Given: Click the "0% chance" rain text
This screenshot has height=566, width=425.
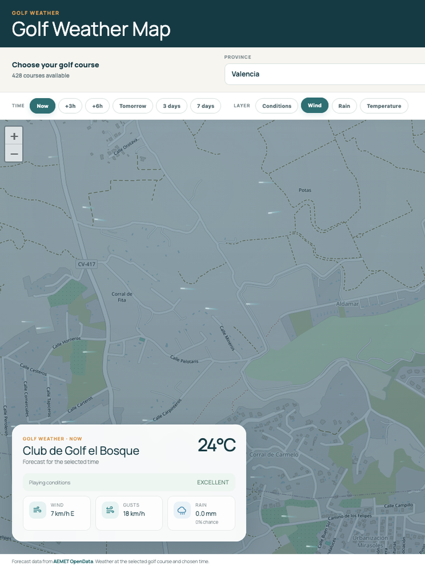Looking at the screenshot, I should click(207, 522).
